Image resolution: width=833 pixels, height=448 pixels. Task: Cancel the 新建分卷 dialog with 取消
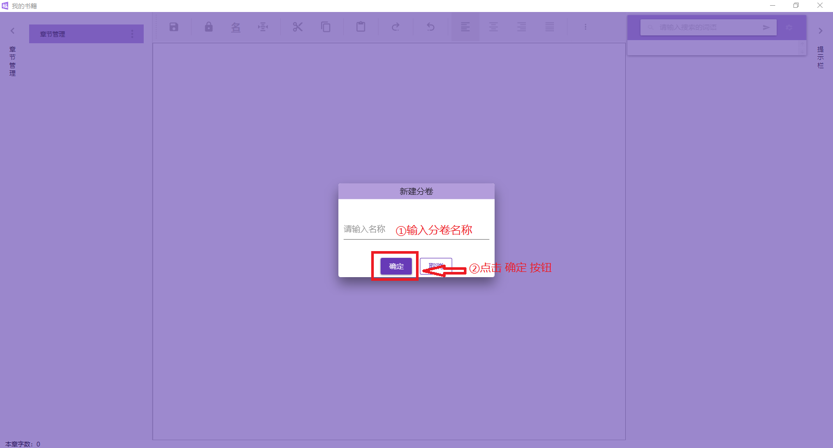point(436,266)
